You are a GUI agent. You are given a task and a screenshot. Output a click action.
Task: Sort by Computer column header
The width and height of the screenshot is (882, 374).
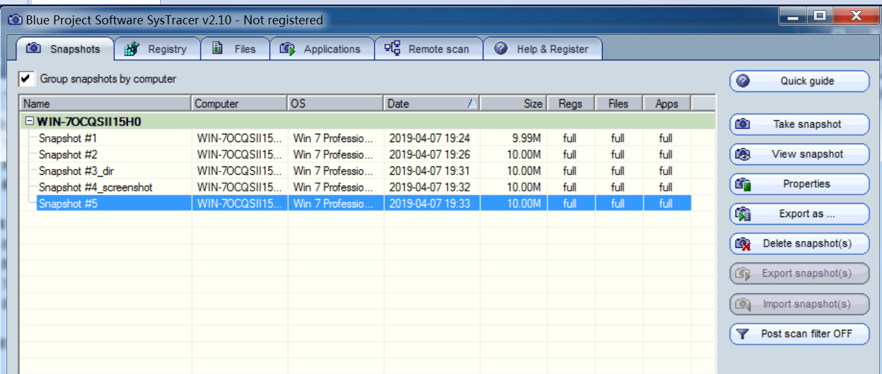point(240,104)
